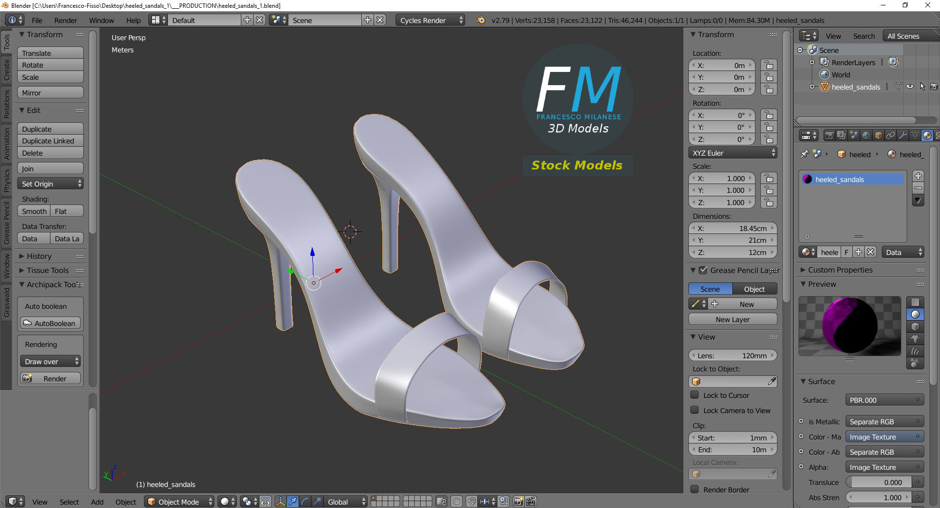The width and height of the screenshot is (940, 508).
Task: Adjust the Abs Stren slider
Action: click(879, 497)
